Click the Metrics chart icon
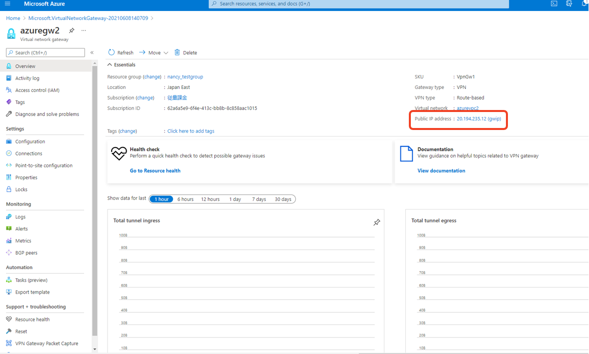The image size is (589, 354). pos(9,240)
